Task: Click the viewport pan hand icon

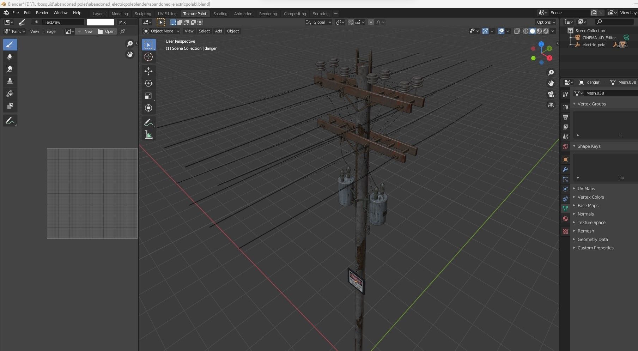Action: 551,83
